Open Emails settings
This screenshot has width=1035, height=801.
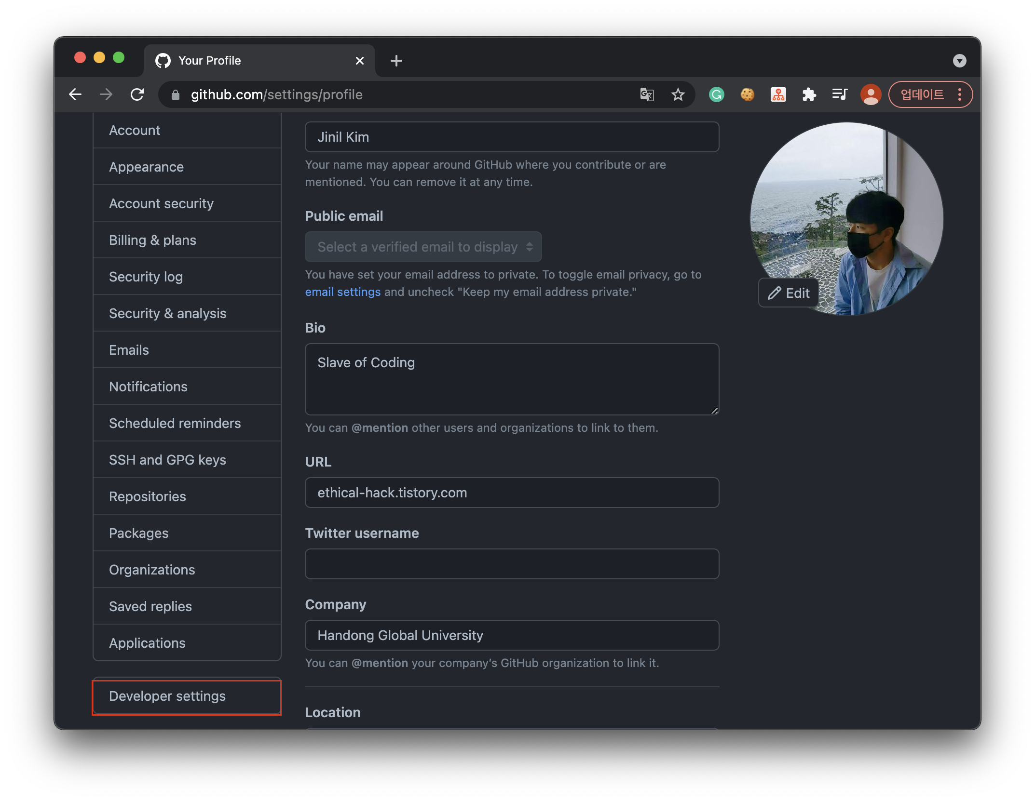[x=187, y=350]
